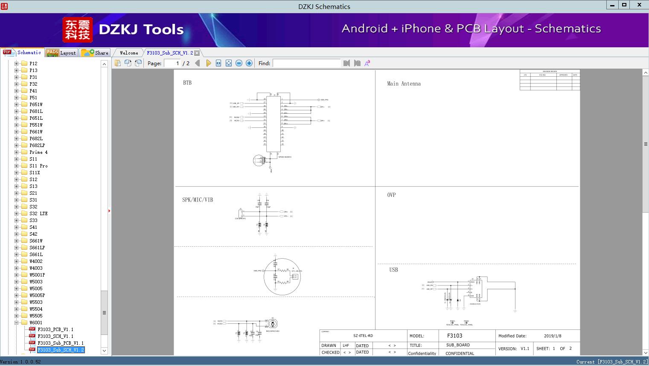Screen dimensions: 649x366
Task: Close the F3103_Sub_SCH_V1.2 tab
Action: point(197,53)
